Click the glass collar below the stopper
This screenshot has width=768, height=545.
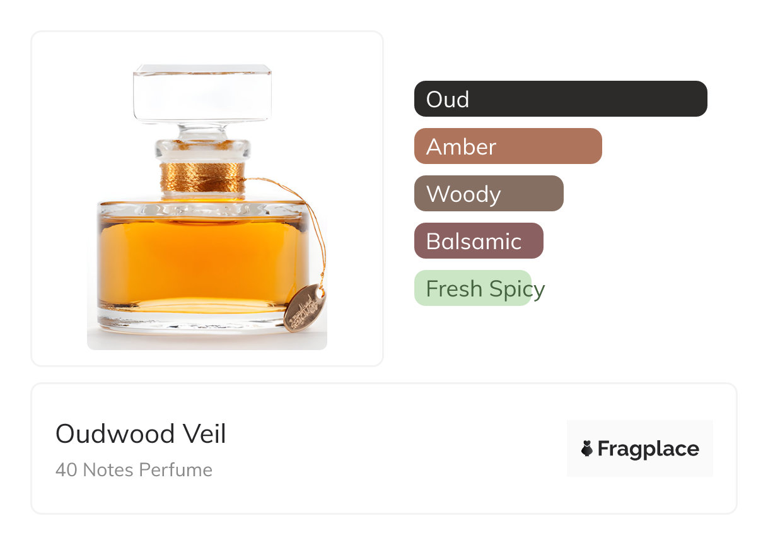[x=202, y=149]
